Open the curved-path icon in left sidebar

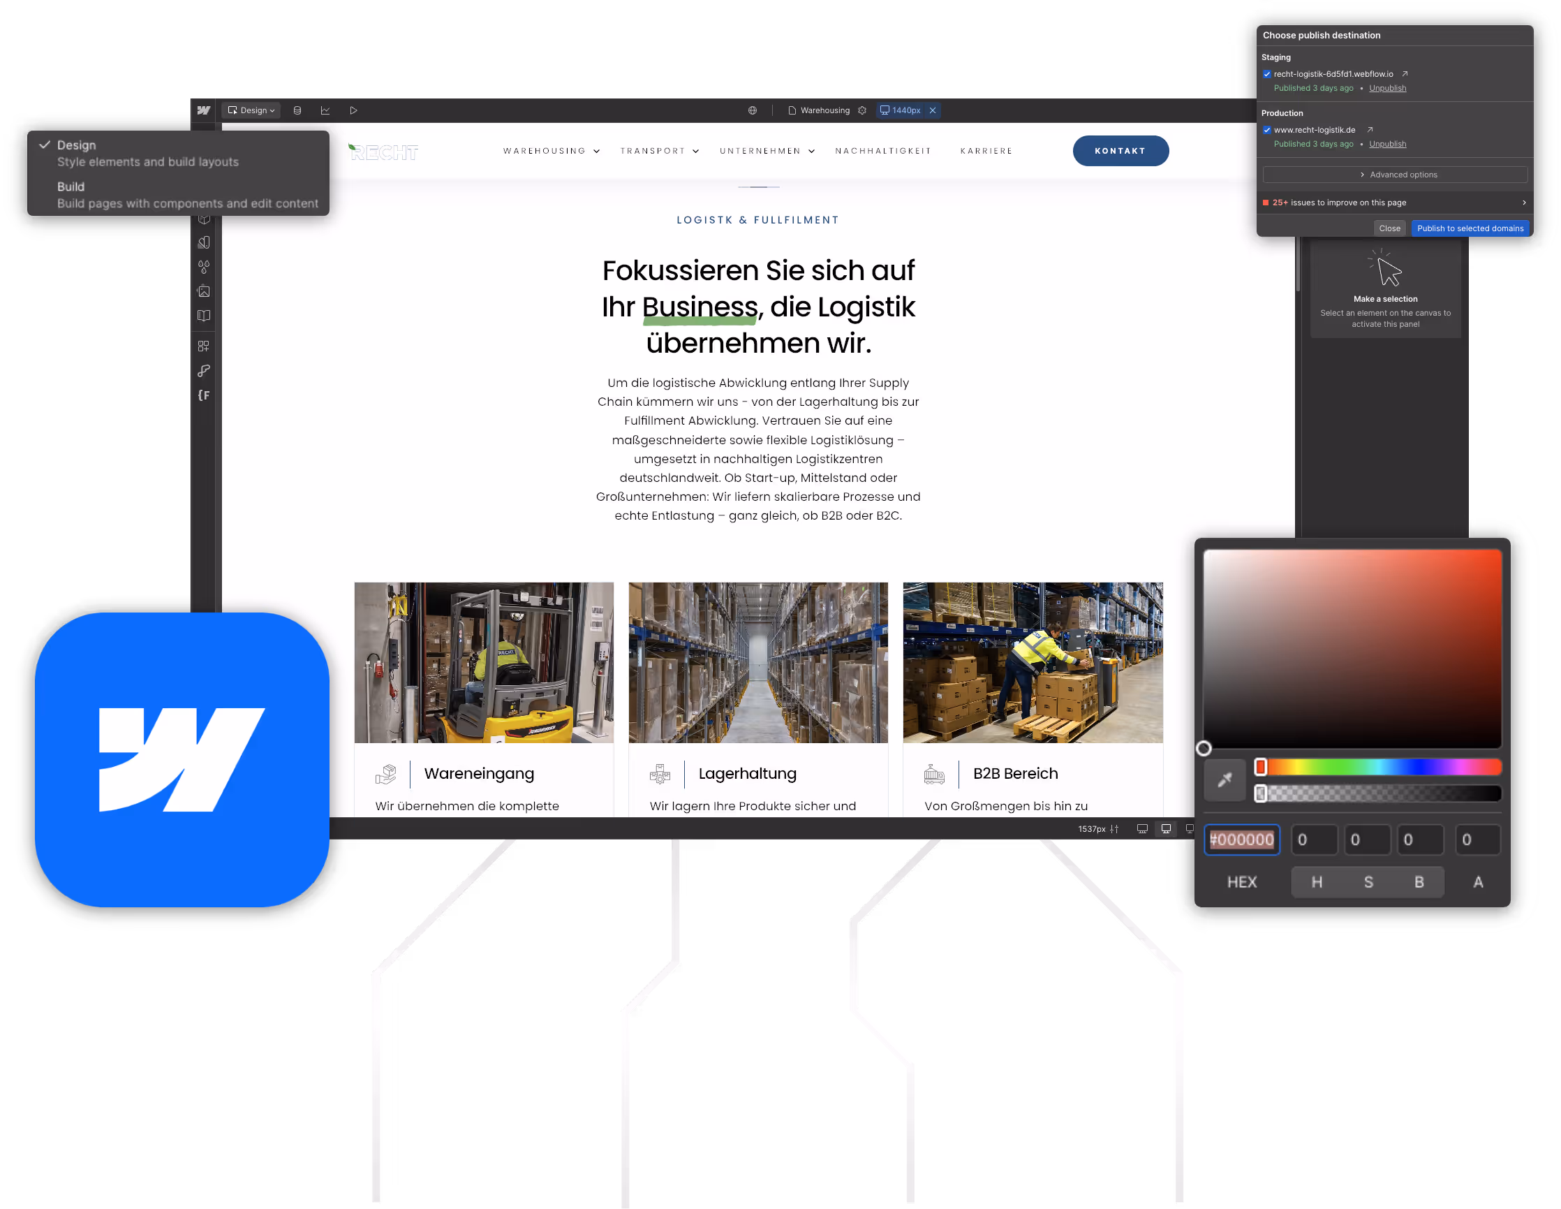click(204, 370)
